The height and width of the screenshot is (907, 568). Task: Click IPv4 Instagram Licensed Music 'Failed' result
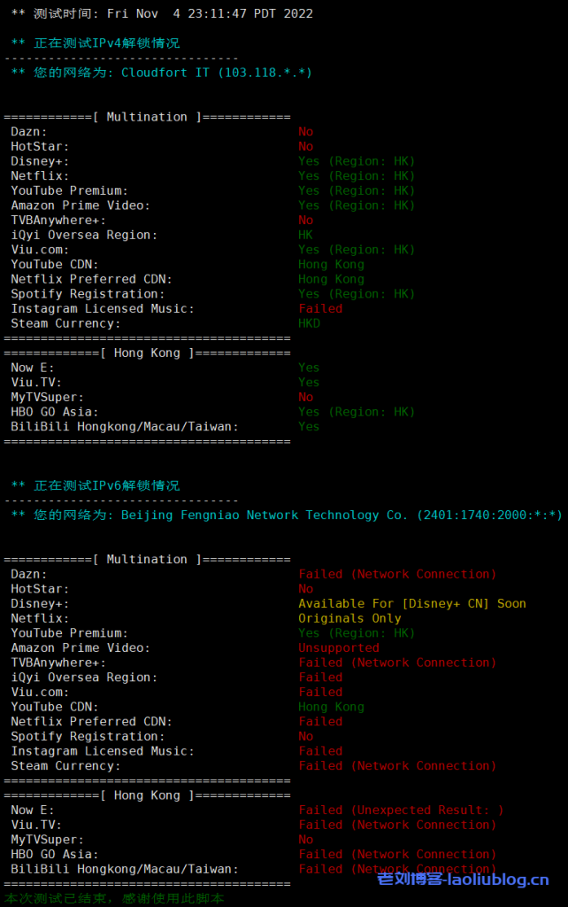[x=319, y=308]
